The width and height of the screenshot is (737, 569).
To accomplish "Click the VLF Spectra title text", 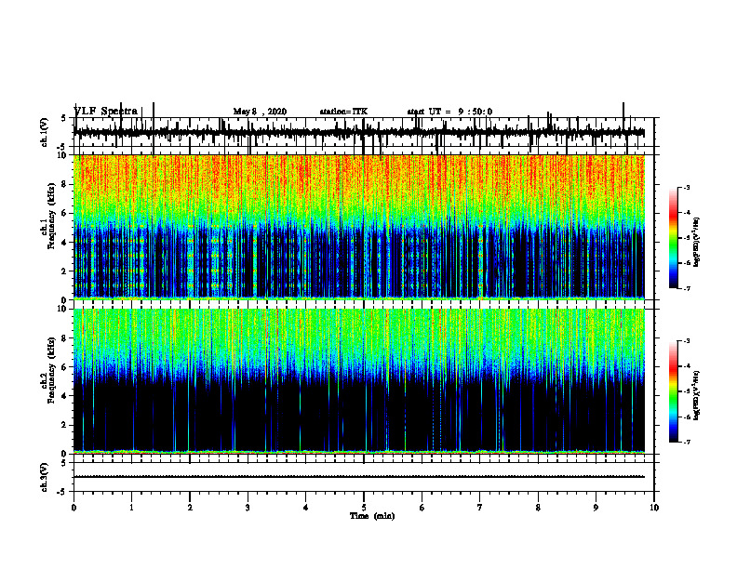I will pos(106,111).
